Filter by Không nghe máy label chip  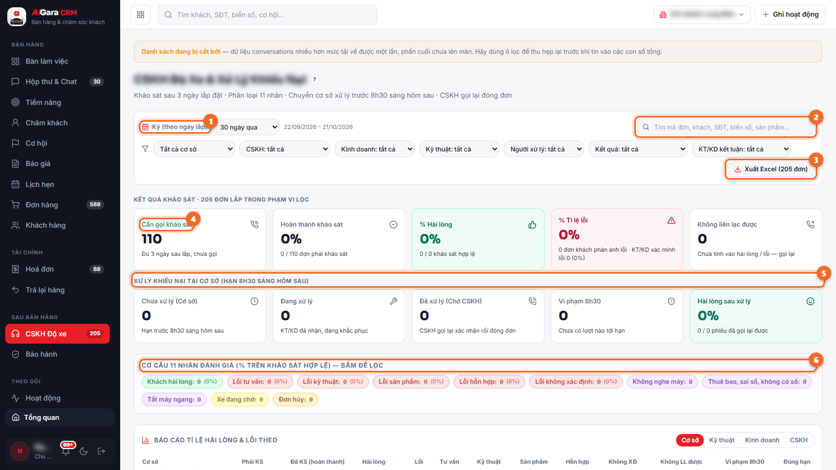tap(662, 382)
